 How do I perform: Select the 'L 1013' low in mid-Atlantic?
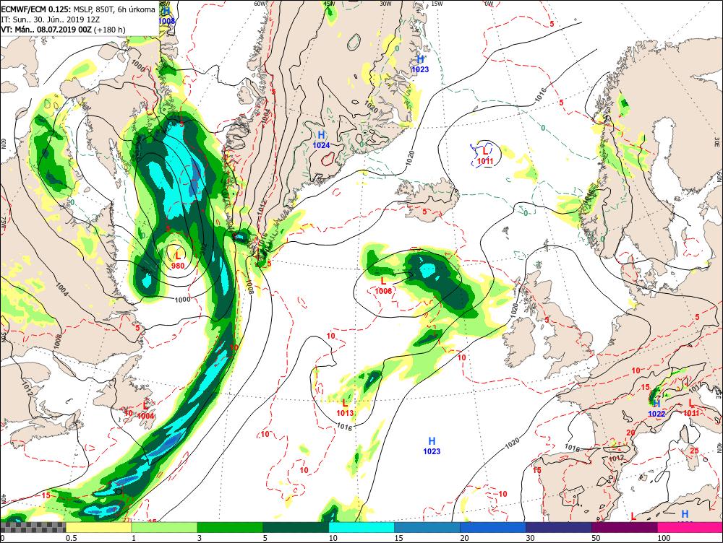pyautogui.click(x=345, y=408)
